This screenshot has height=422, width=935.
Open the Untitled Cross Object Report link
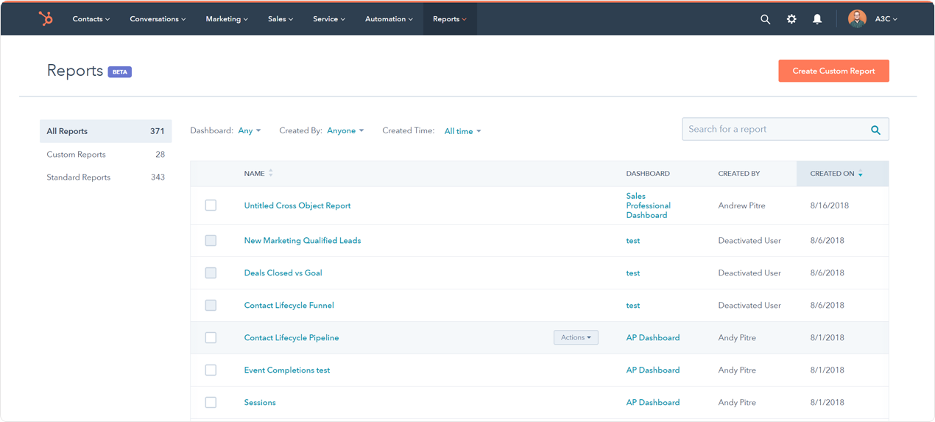(297, 205)
